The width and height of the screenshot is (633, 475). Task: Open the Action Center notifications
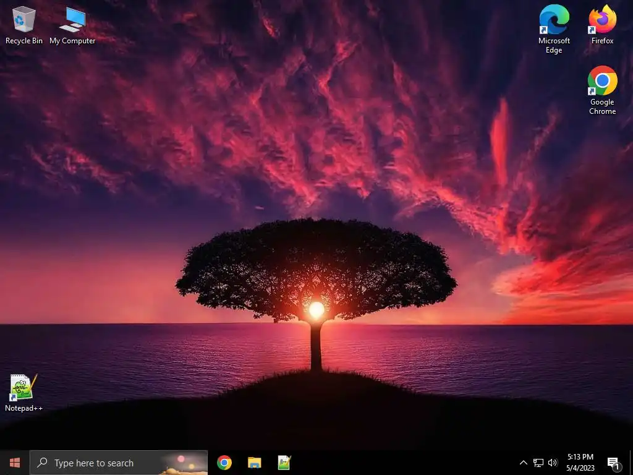pos(614,463)
